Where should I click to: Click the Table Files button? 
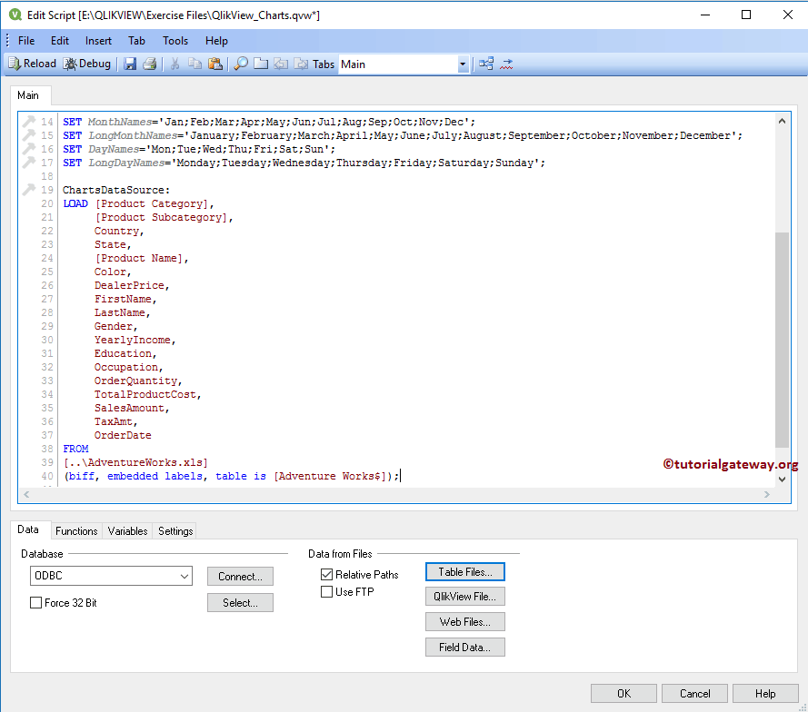[464, 572]
